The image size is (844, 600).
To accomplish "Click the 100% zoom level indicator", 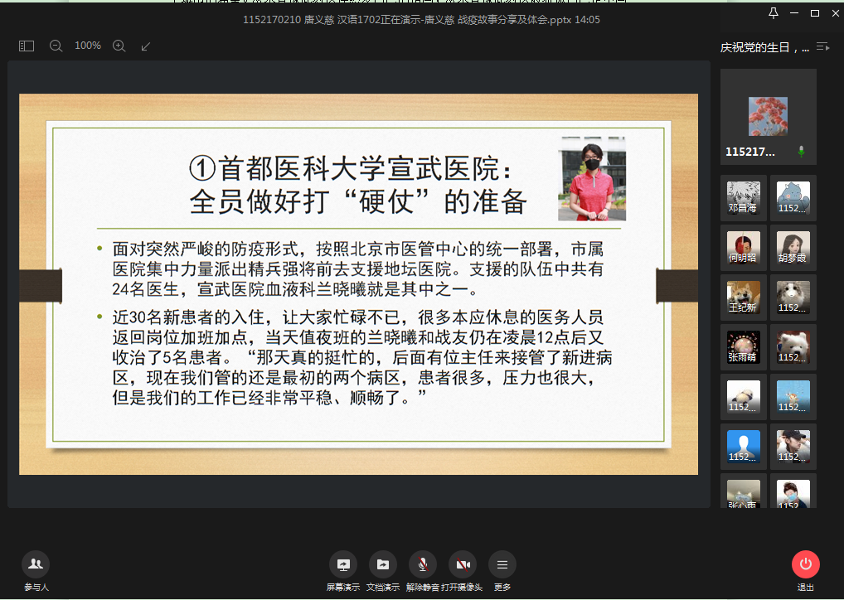I will point(88,46).
